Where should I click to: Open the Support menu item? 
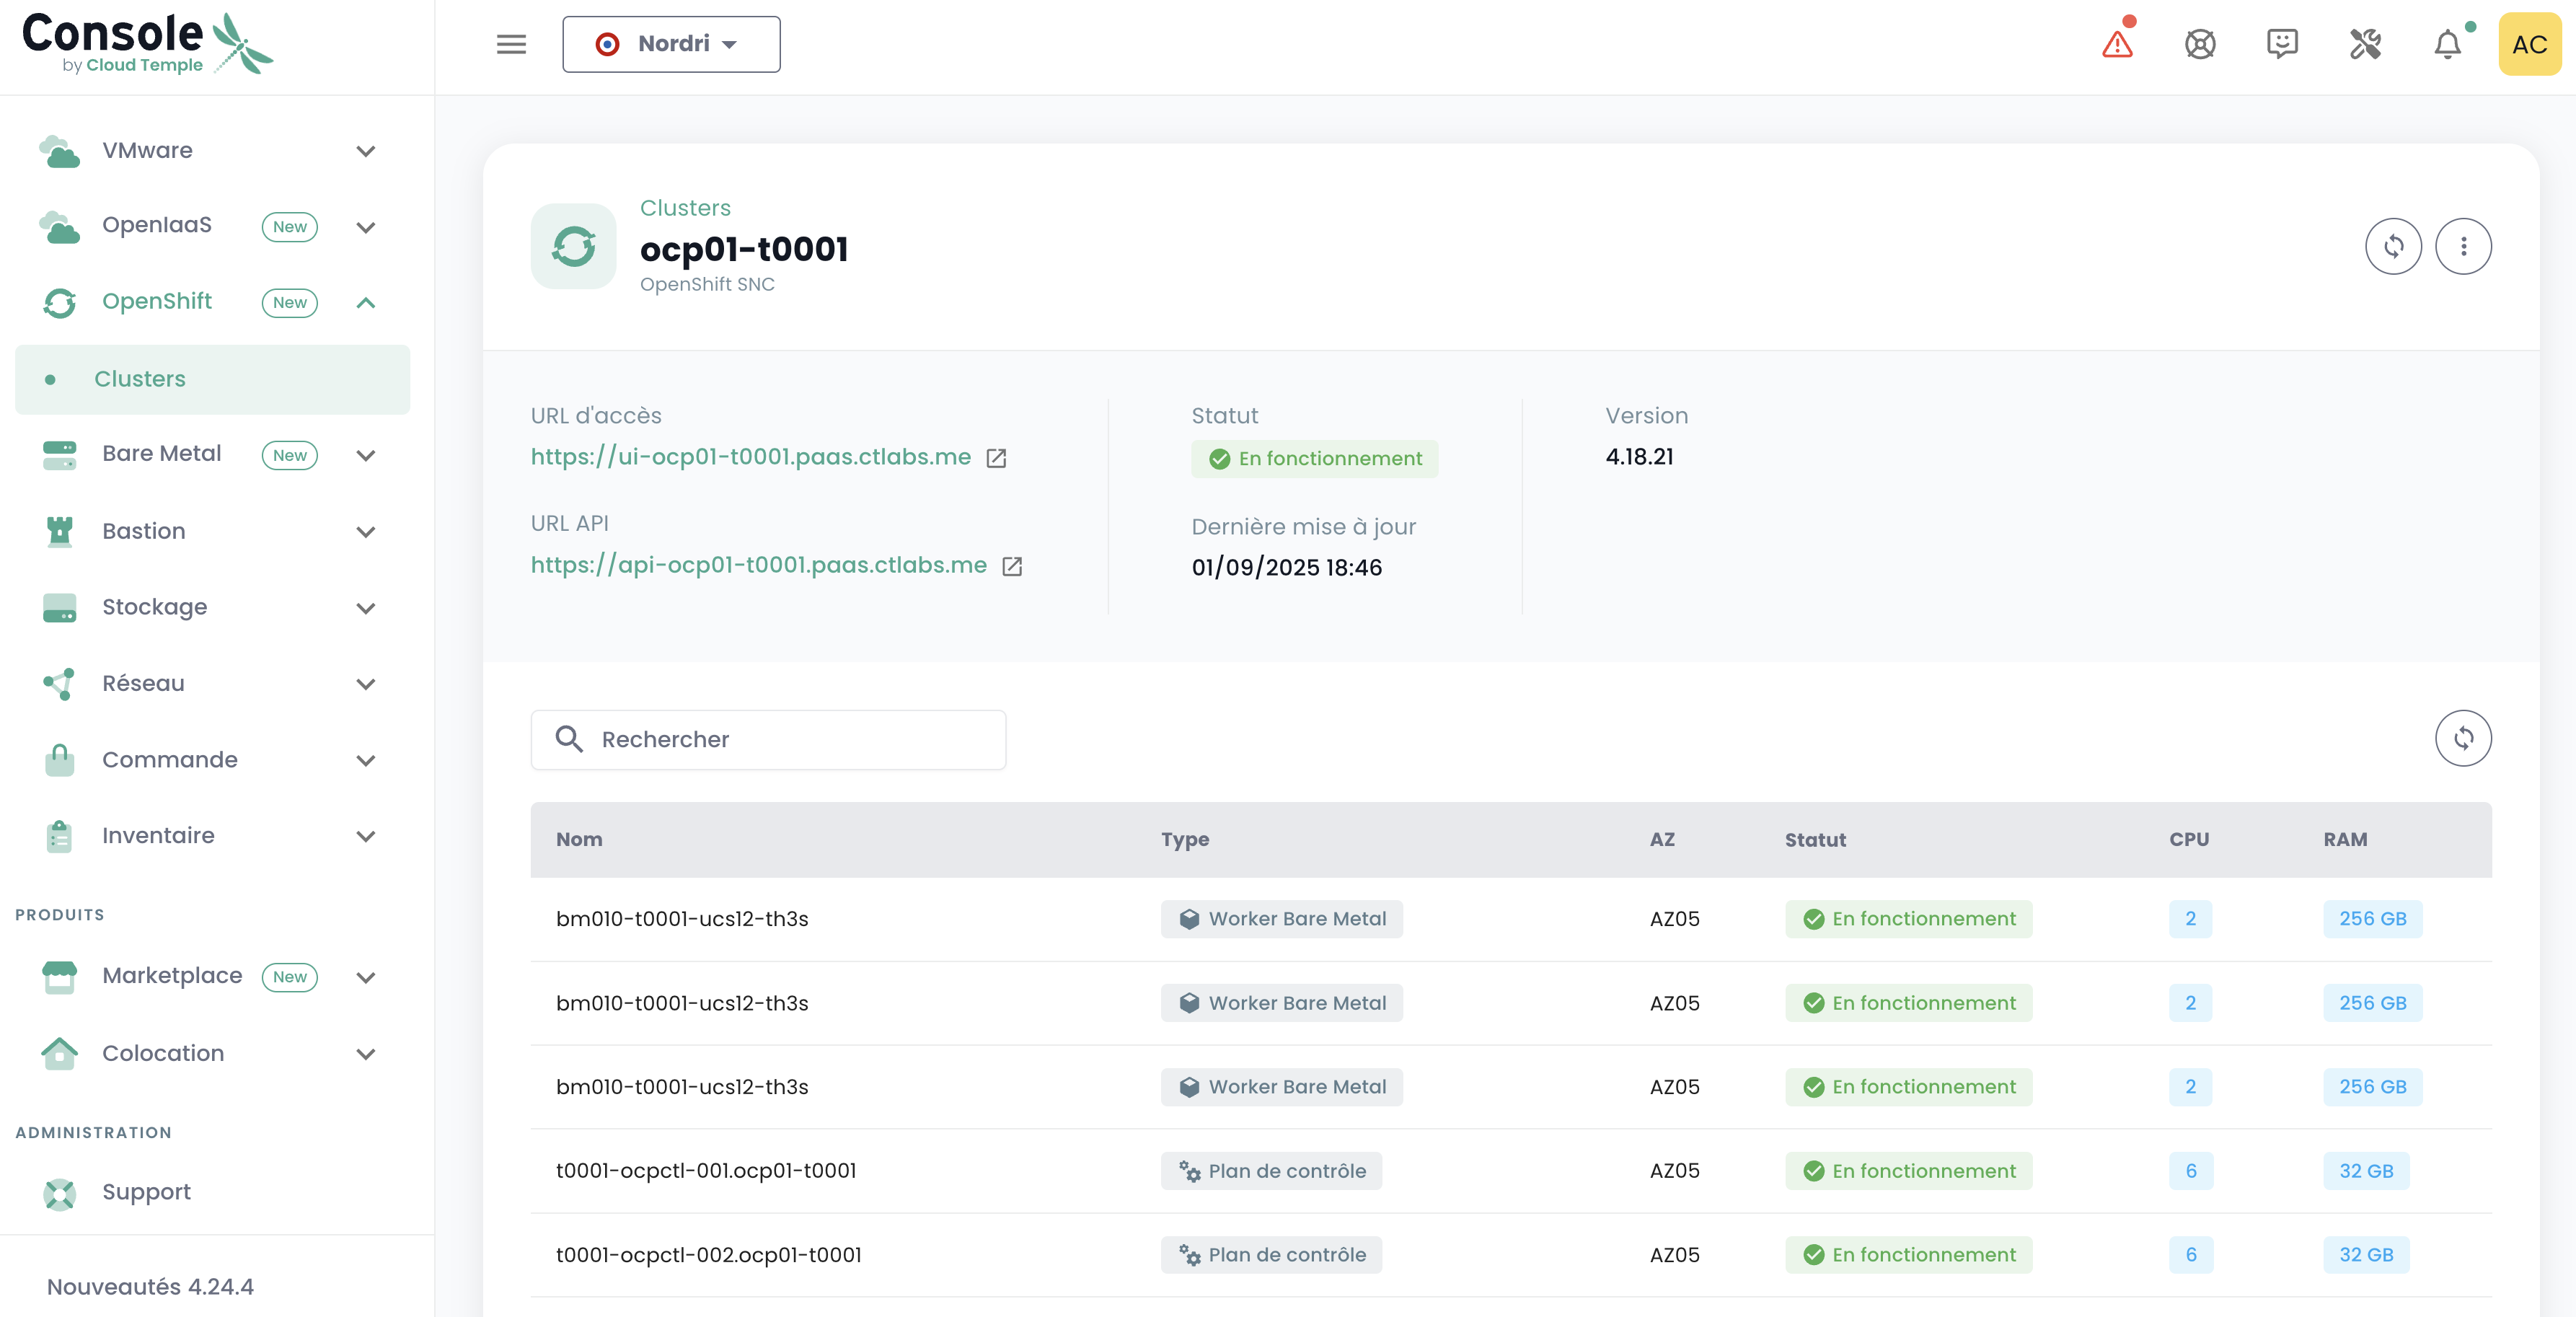146,1192
